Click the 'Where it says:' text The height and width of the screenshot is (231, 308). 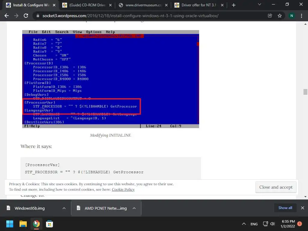click(36, 146)
